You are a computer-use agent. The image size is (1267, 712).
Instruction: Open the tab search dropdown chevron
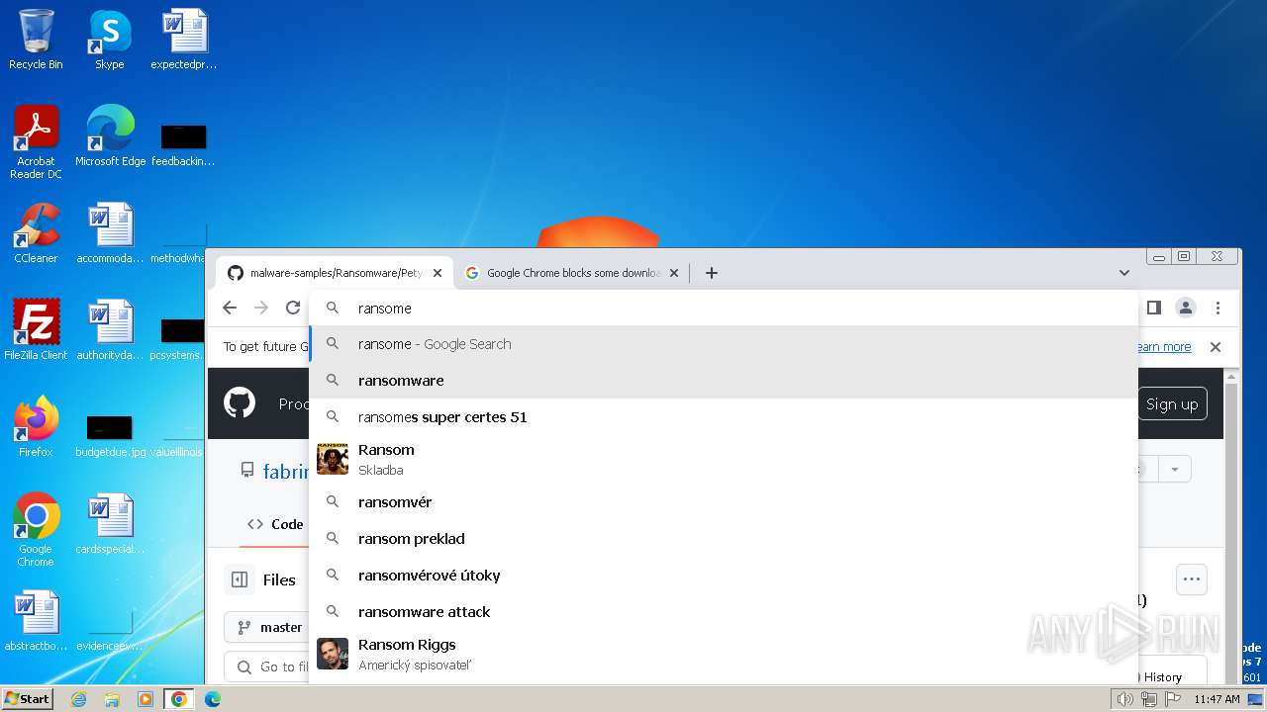(1124, 273)
